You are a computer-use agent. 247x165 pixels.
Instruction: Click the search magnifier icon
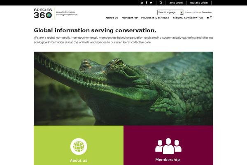[161, 3]
